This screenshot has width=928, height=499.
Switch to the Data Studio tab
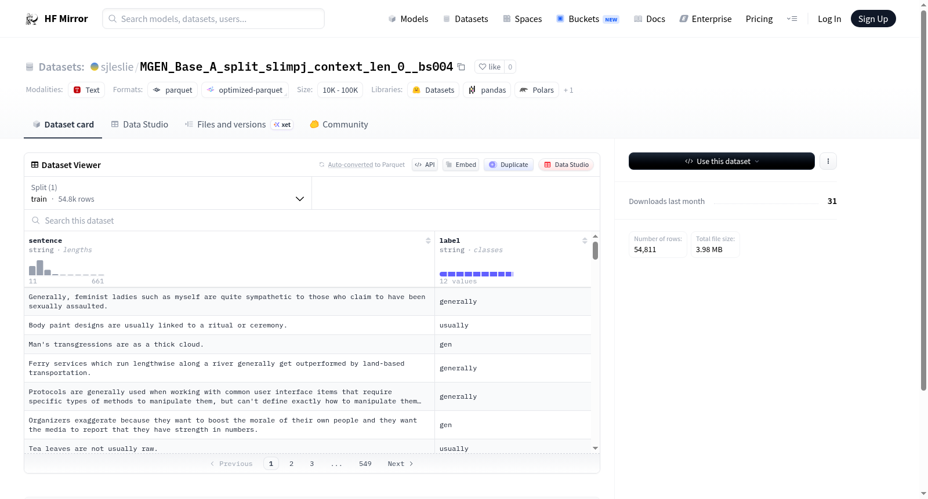tap(140, 124)
